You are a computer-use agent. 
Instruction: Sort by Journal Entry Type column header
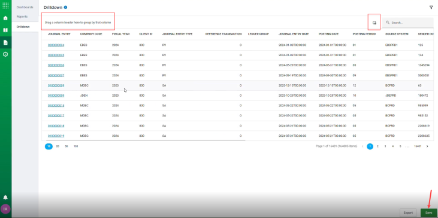177,34
